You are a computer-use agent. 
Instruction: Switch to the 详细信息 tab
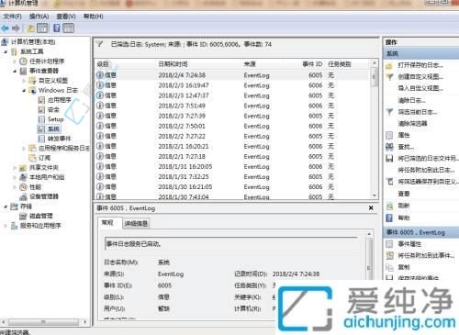click(x=136, y=224)
